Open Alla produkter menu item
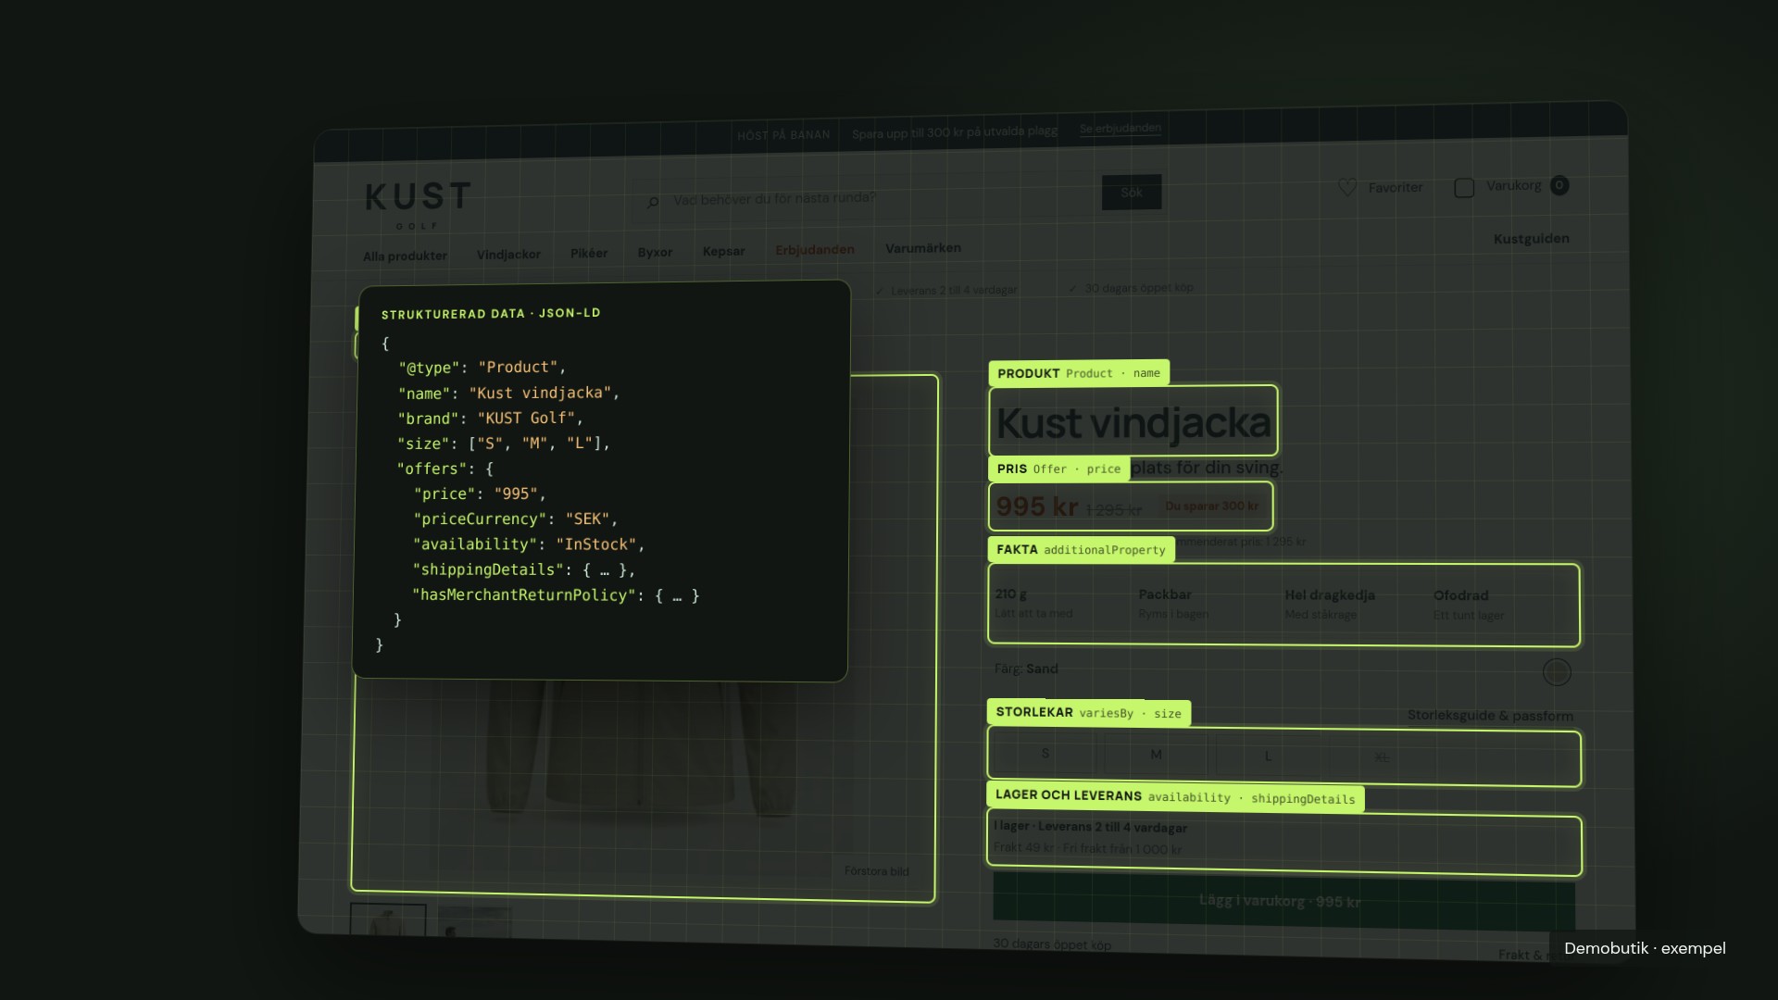The image size is (1778, 1000). tap(405, 256)
